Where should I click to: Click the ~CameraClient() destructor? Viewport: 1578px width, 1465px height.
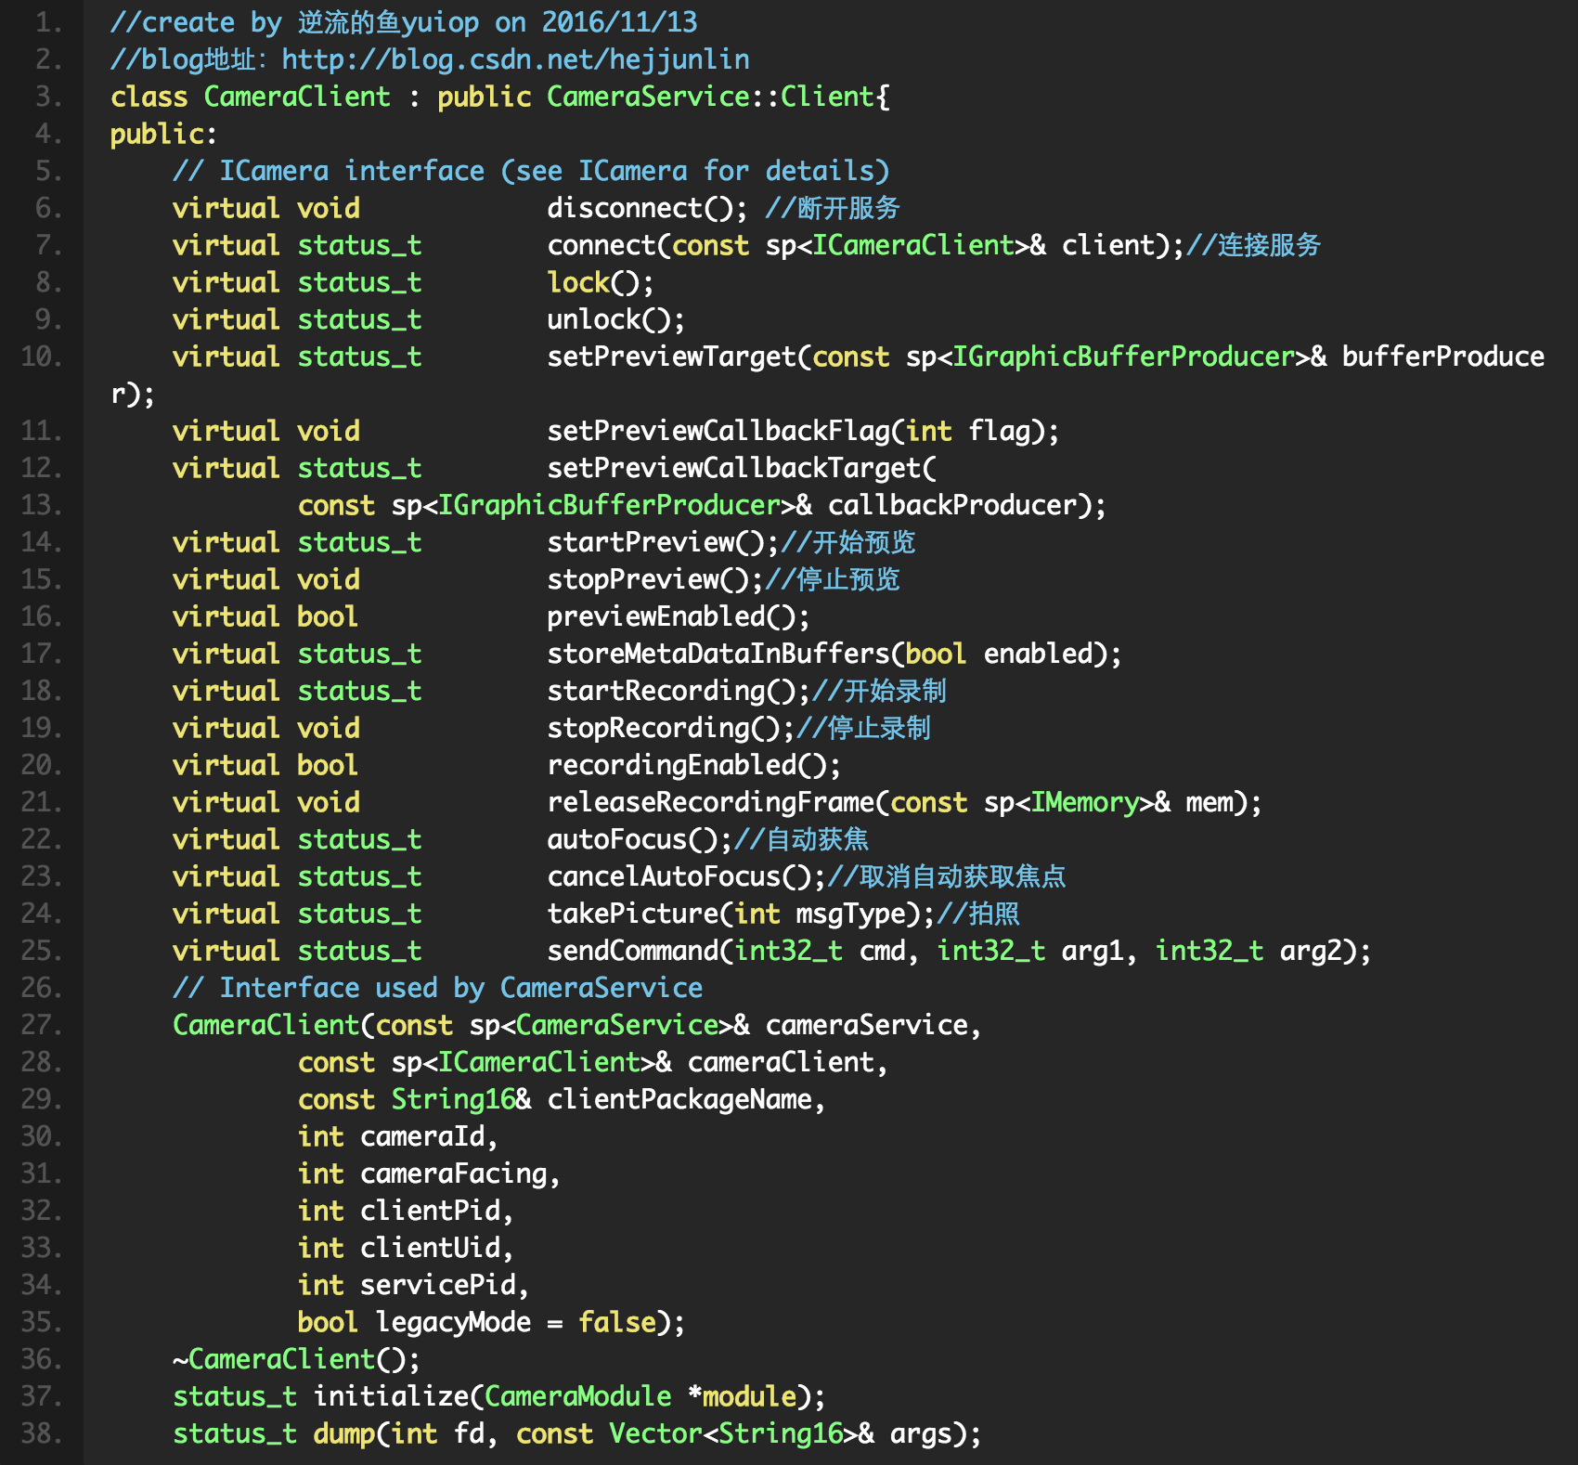point(281,1359)
